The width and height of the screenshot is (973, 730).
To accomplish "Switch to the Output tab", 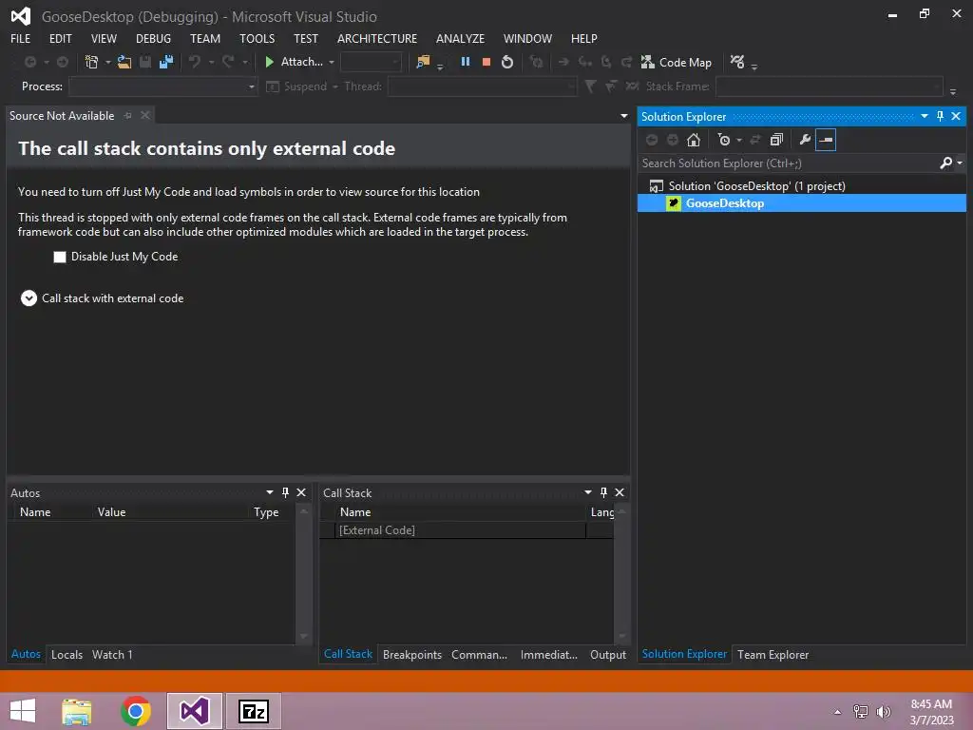I will (608, 654).
